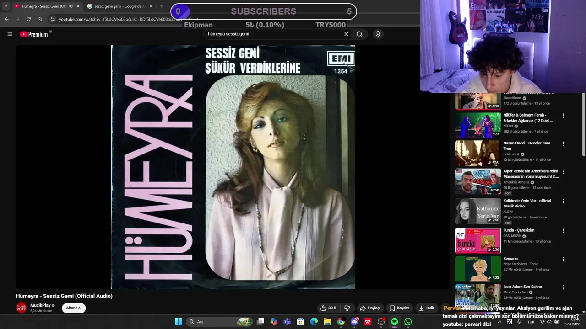Image resolution: width=586 pixels, height=329 pixels.
Task: Open a new browser tab
Action: [x=162, y=6]
